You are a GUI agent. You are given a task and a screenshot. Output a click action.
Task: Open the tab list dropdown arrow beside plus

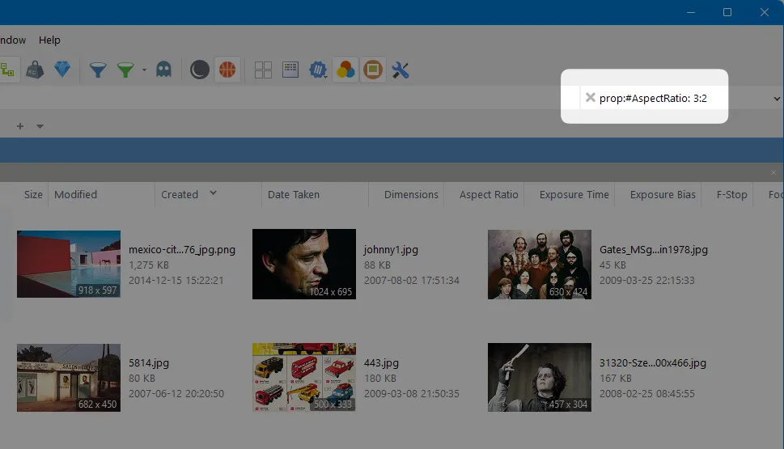click(40, 126)
